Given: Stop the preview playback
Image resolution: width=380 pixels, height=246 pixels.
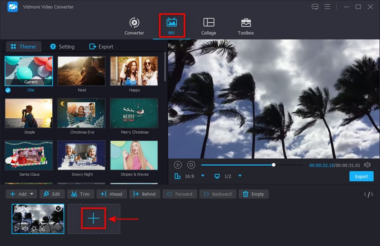Looking at the screenshot, I should click(x=191, y=165).
